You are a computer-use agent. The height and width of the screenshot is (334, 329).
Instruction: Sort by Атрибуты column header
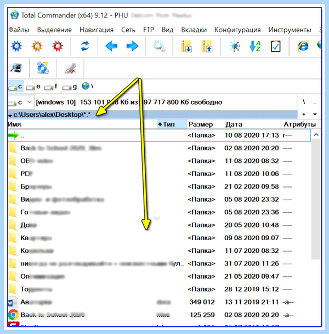click(x=299, y=124)
